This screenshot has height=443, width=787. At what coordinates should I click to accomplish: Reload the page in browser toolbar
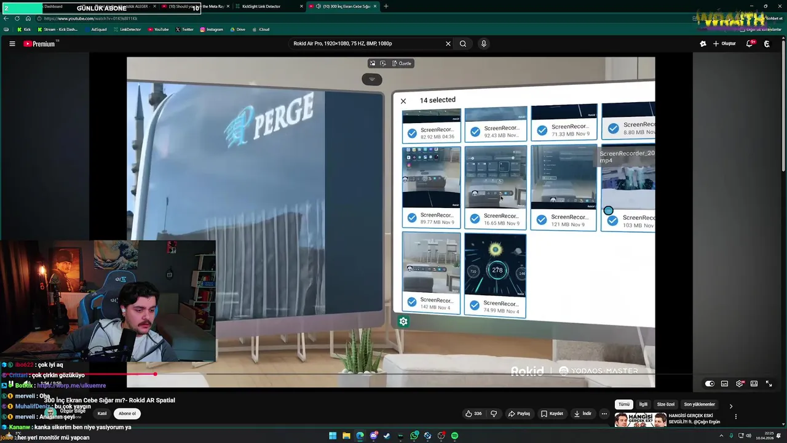click(17, 18)
